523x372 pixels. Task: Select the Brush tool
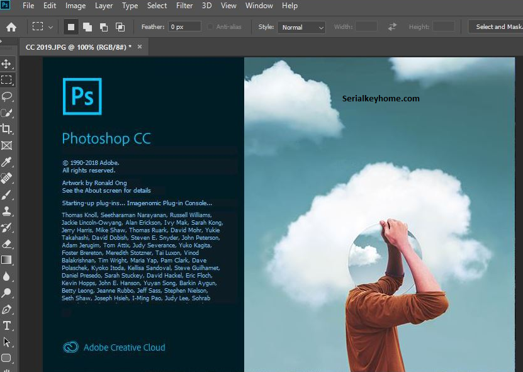pyautogui.click(x=7, y=194)
